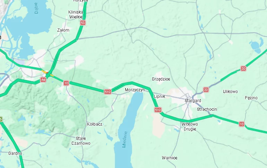Click the Stargard city label
This screenshot has height=168, width=267.
(x=193, y=101)
